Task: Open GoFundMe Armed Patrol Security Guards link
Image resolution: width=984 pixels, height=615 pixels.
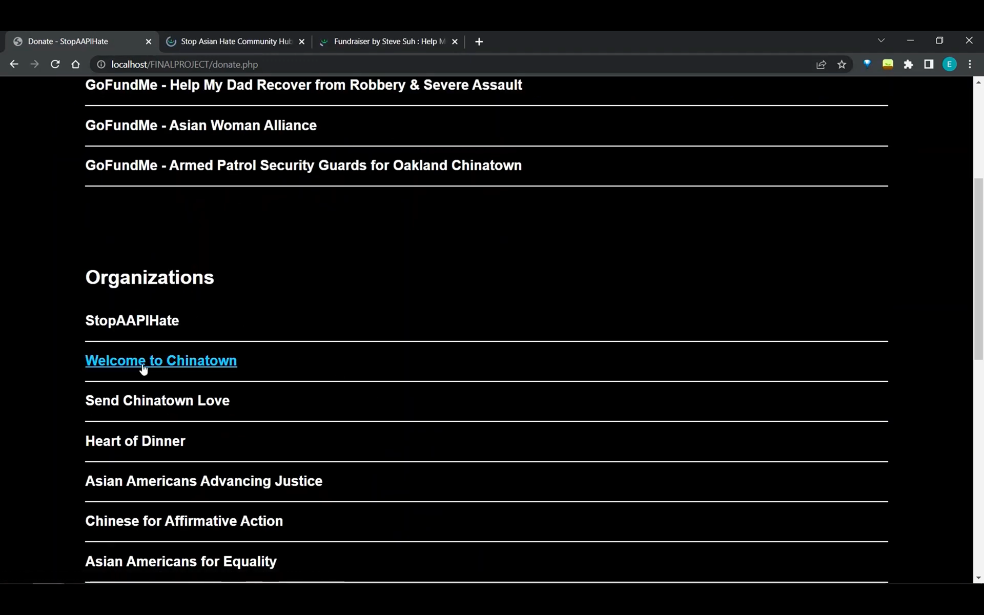Action: tap(303, 165)
